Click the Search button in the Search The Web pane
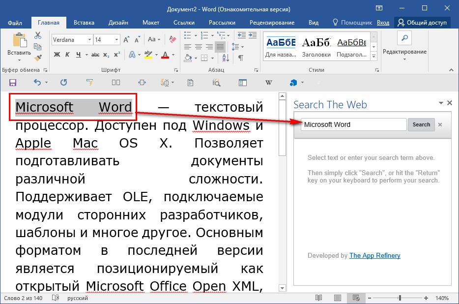Screen dimensions: 459x304 pyautogui.click(x=421, y=124)
